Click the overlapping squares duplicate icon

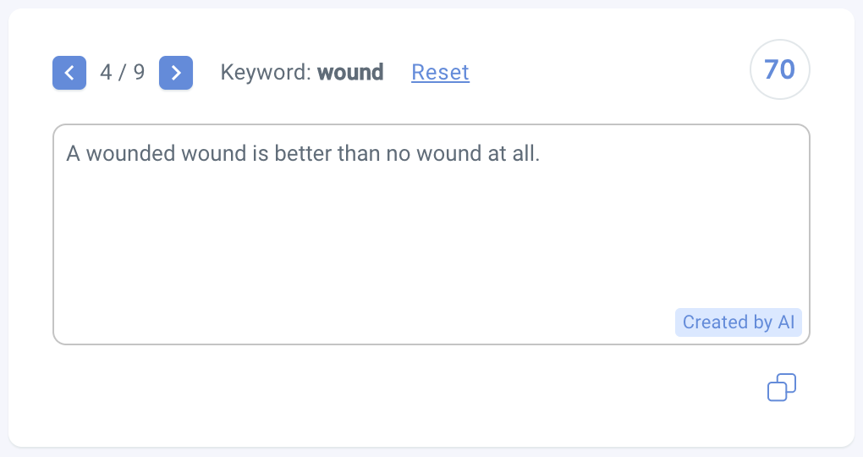coord(782,388)
